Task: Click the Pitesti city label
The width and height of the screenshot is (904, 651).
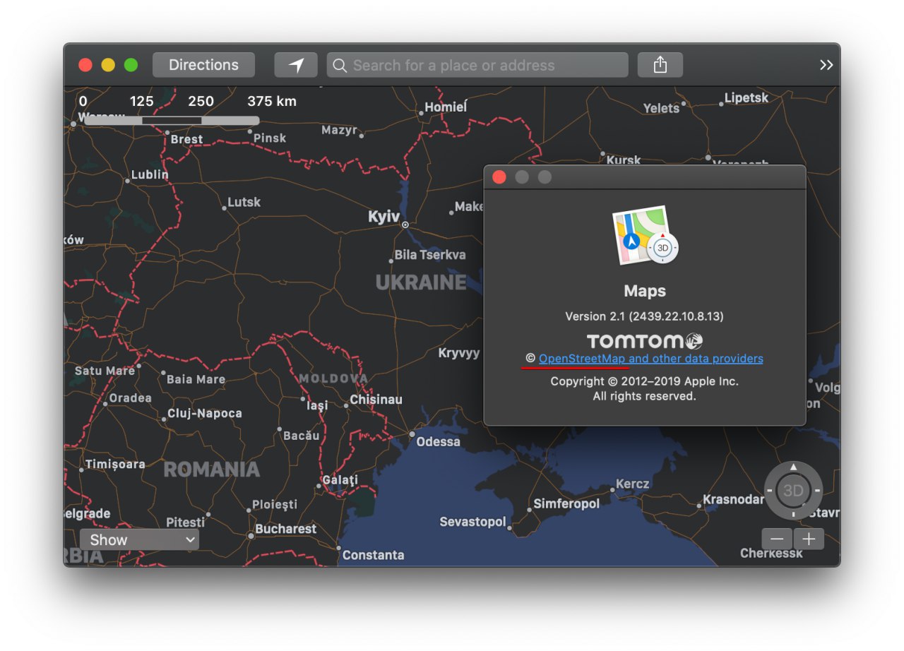Action: click(185, 522)
